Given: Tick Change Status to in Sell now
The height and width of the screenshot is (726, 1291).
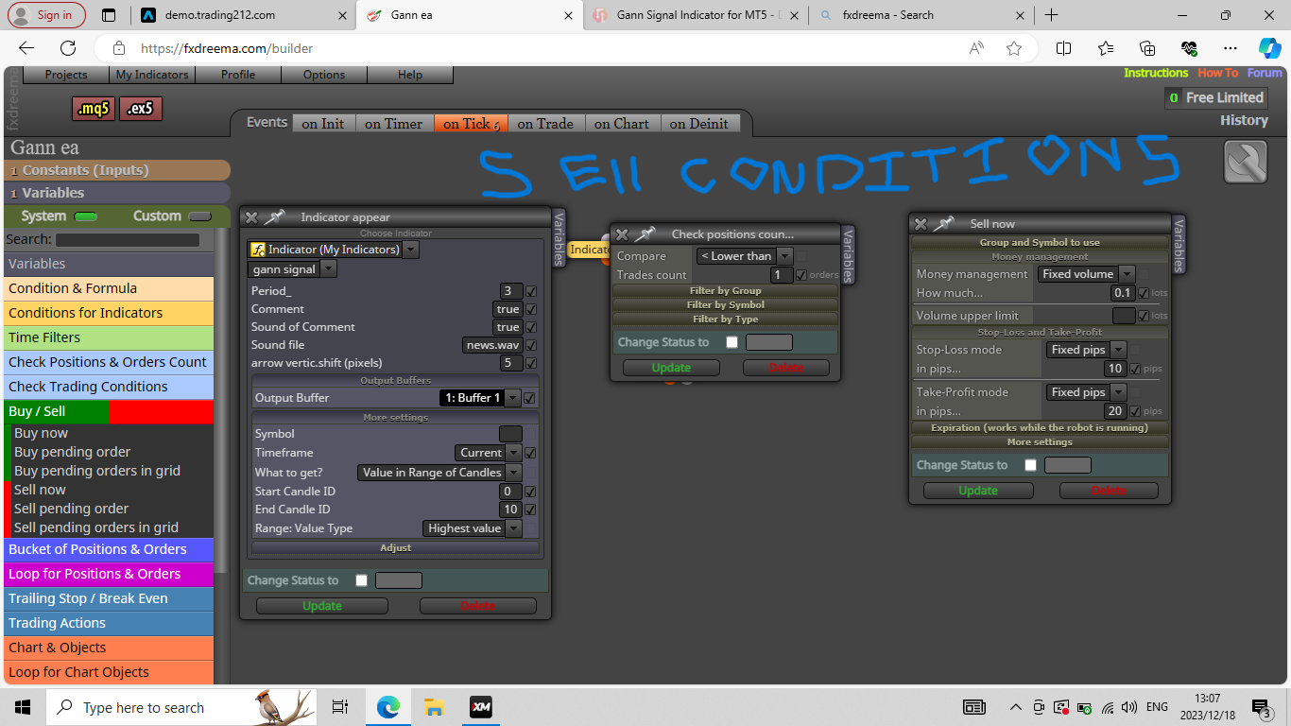Looking at the screenshot, I should pos(1030,465).
